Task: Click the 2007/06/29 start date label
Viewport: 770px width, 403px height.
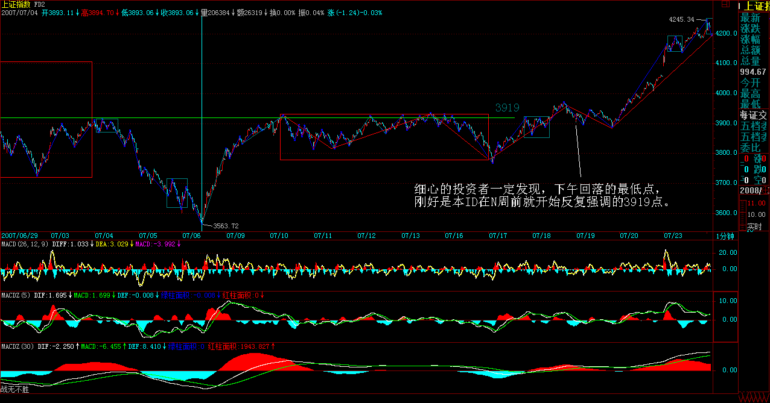Action: click(19, 236)
